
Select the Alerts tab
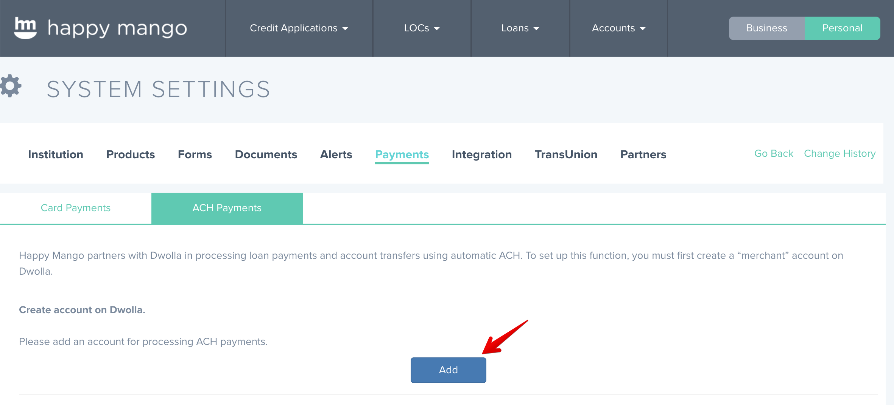[336, 155]
